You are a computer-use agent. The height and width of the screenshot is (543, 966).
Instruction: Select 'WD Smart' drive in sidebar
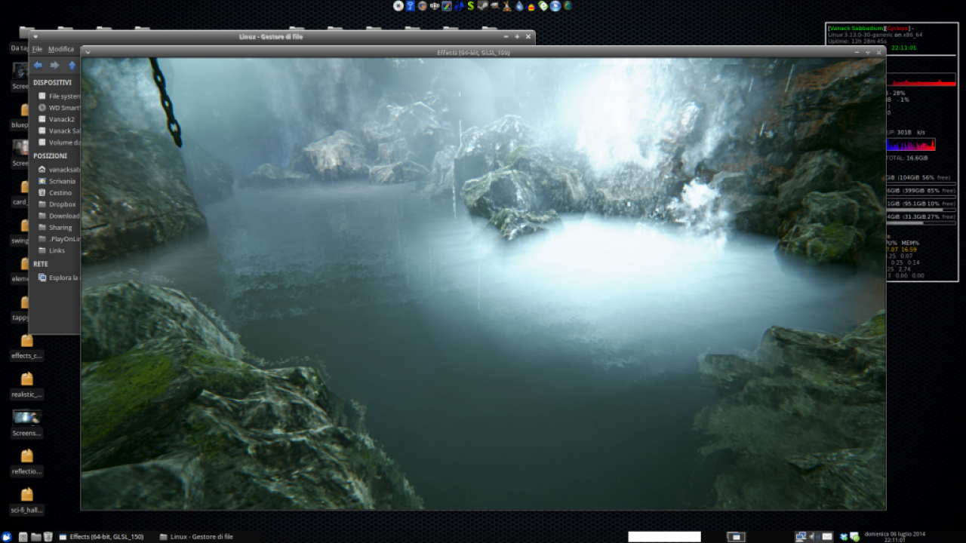[59, 108]
